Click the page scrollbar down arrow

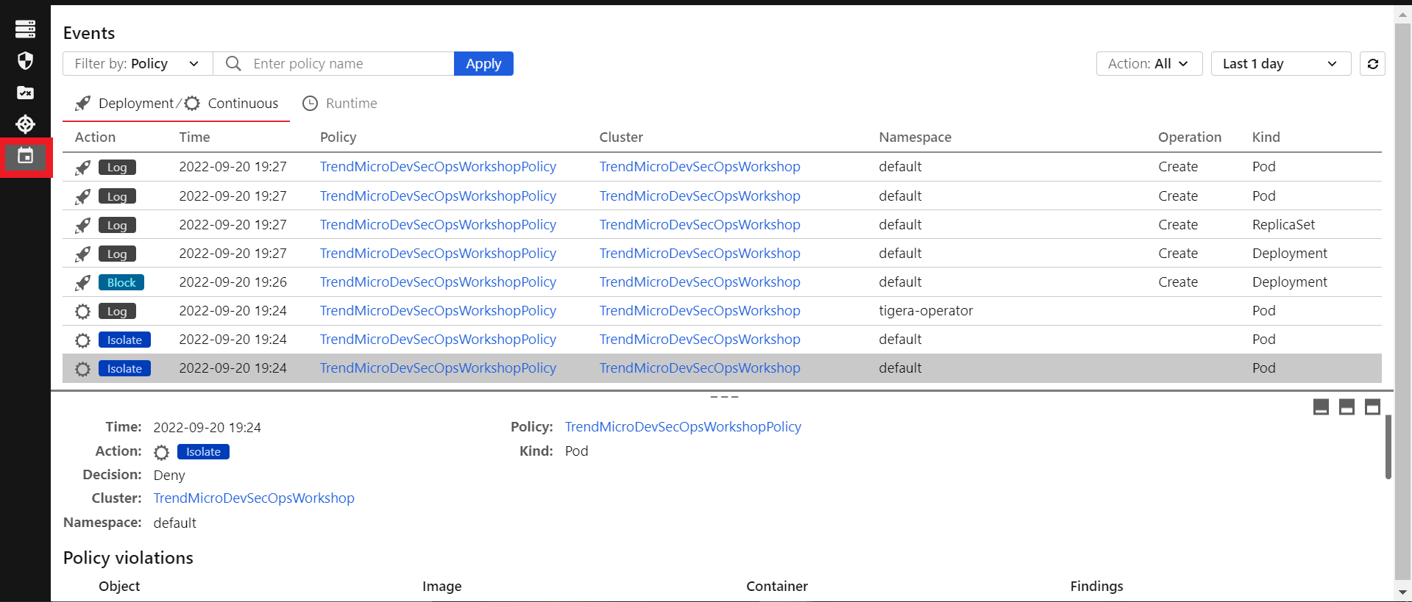coord(1402,592)
